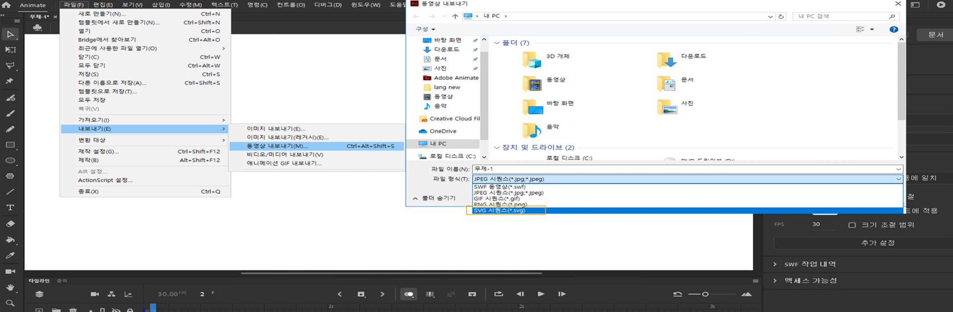Click the refresh icon beside the address bar

781,16
